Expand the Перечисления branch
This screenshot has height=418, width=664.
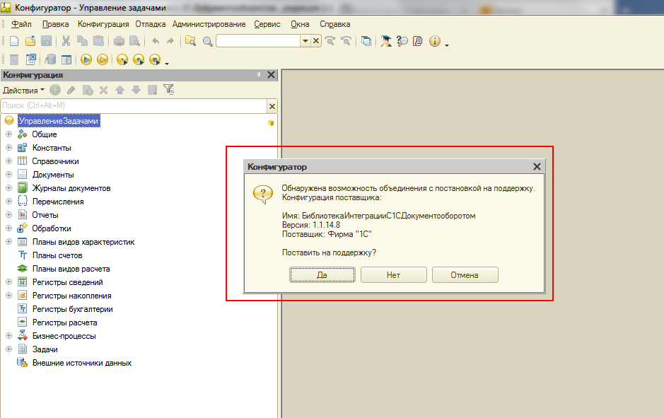(x=8, y=202)
